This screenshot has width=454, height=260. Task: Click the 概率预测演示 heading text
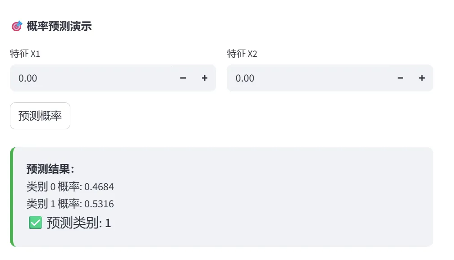pyautogui.click(x=59, y=27)
